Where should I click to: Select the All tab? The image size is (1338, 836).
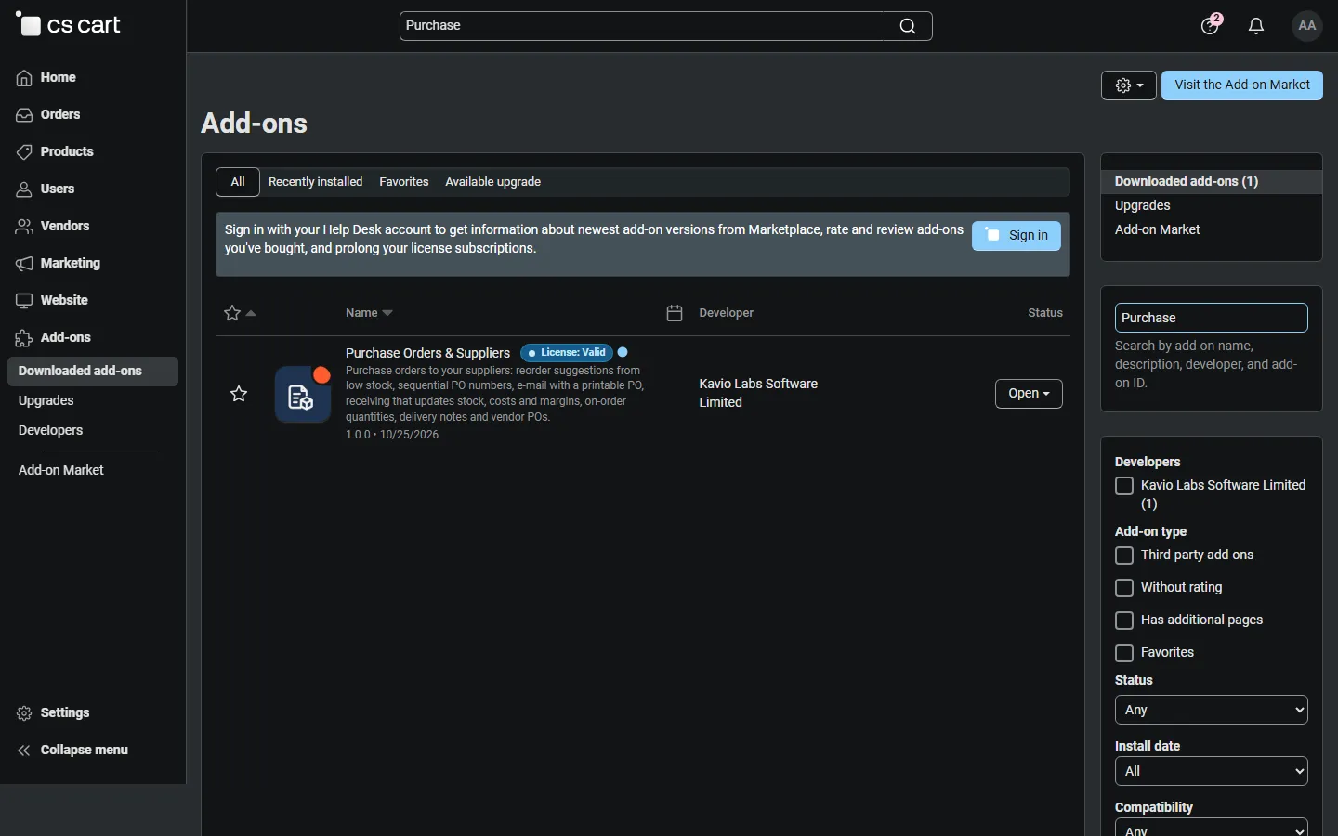(238, 182)
